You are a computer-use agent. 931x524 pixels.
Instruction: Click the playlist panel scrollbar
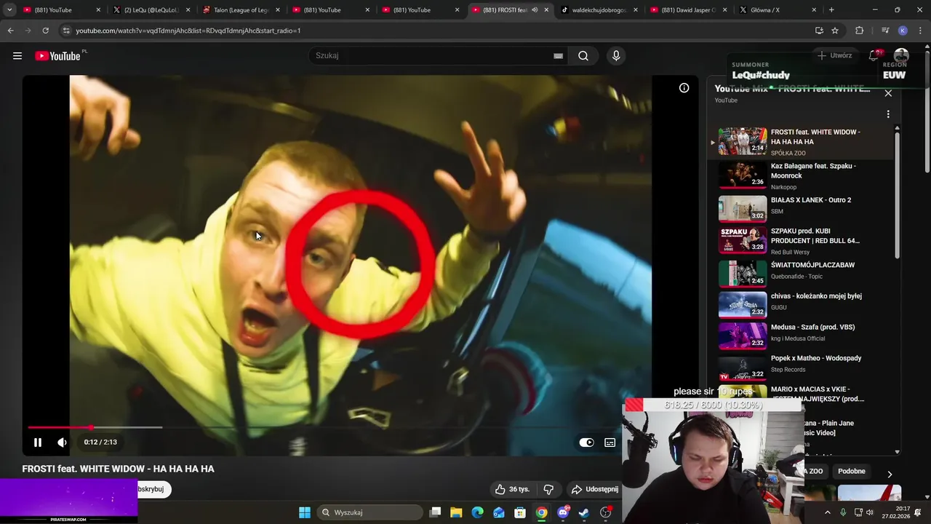tap(898, 196)
